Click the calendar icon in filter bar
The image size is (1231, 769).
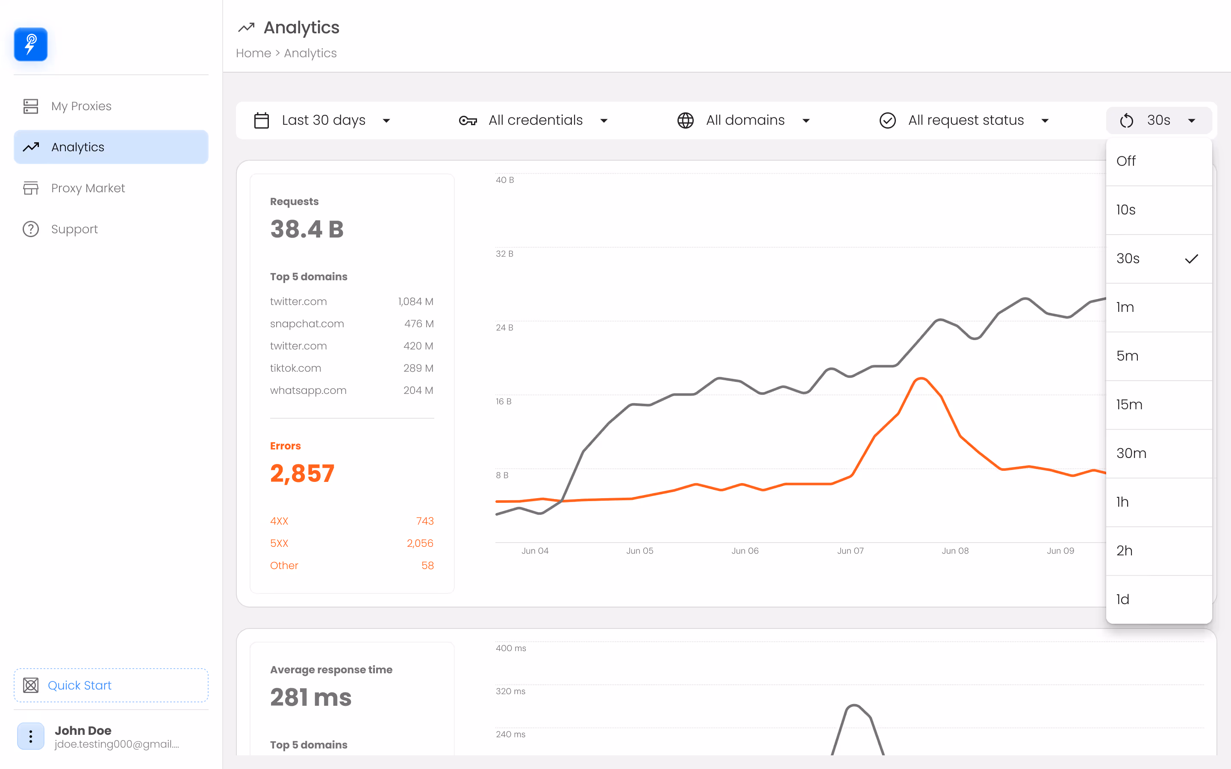tap(262, 120)
